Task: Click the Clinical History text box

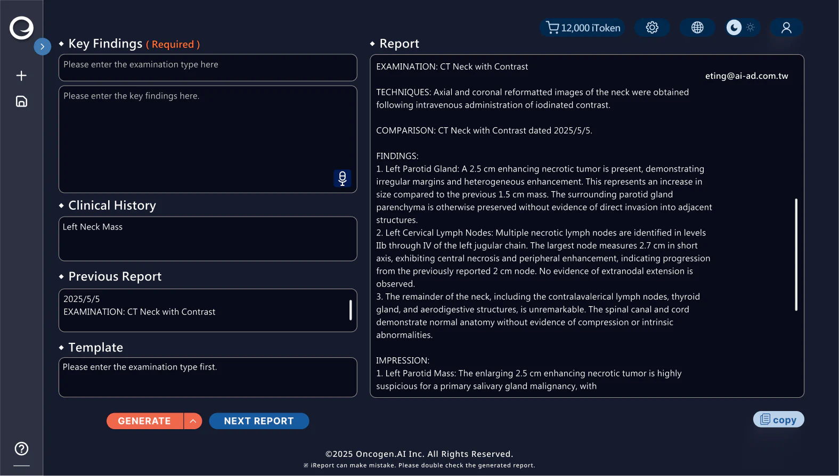Action: click(x=207, y=239)
